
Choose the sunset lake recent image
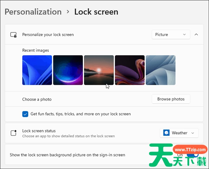coord(99,70)
